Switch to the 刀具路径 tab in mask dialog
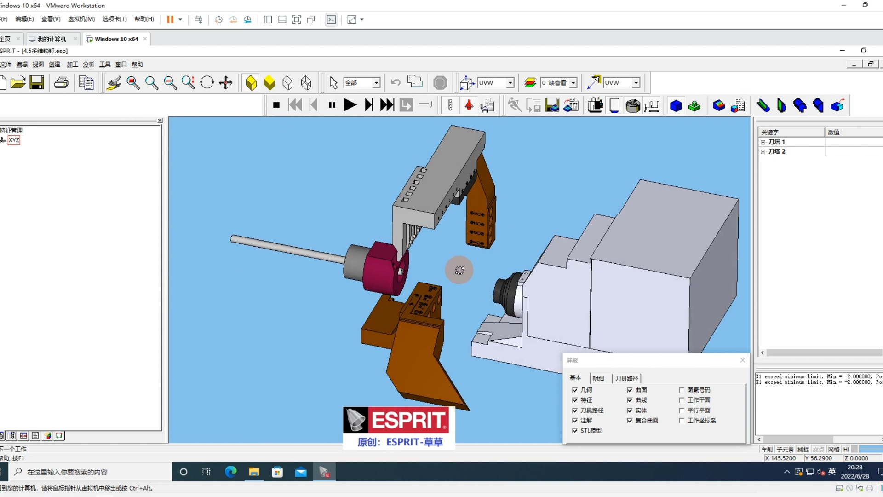Image resolution: width=883 pixels, height=497 pixels. pos(626,378)
